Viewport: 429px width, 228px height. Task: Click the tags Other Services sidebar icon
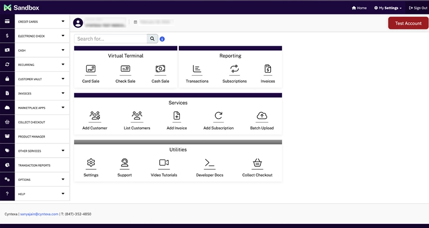click(7, 151)
